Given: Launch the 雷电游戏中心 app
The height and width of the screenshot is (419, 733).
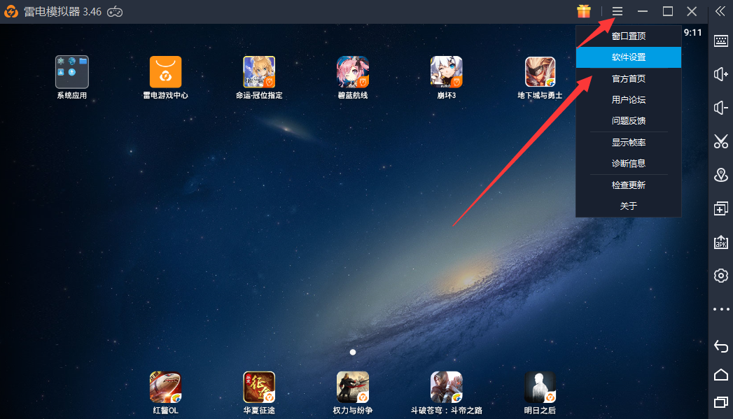Looking at the screenshot, I should (x=165, y=72).
